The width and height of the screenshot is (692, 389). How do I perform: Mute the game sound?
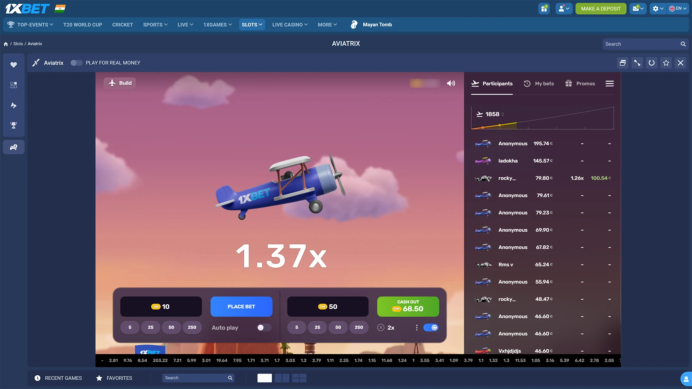pos(451,83)
